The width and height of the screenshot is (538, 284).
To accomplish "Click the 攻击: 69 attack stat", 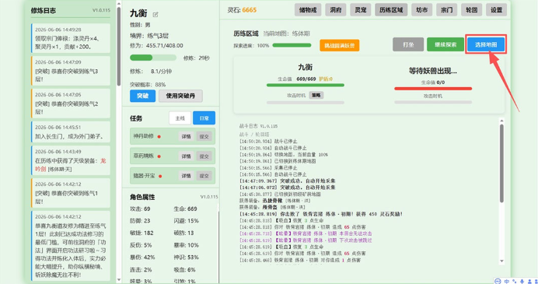I will pyautogui.click(x=140, y=209).
